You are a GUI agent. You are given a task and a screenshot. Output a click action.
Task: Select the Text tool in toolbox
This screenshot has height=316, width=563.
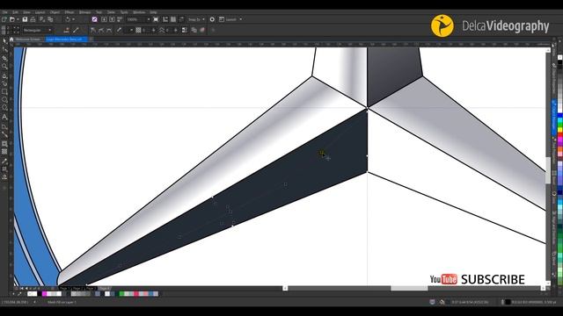point(4,117)
